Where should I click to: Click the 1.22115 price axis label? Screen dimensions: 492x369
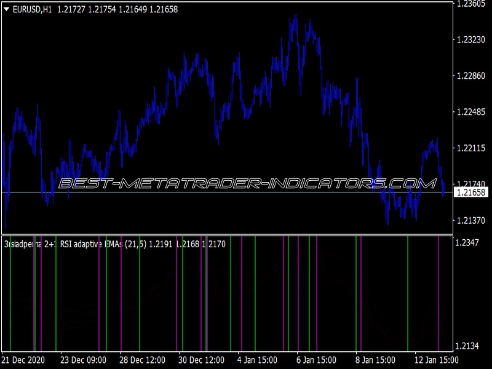[x=471, y=148]
